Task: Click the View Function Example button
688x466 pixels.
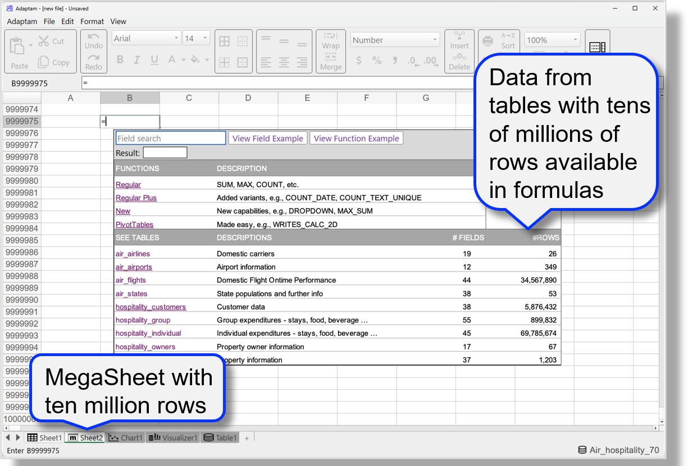Action: (x=356, y=138)
